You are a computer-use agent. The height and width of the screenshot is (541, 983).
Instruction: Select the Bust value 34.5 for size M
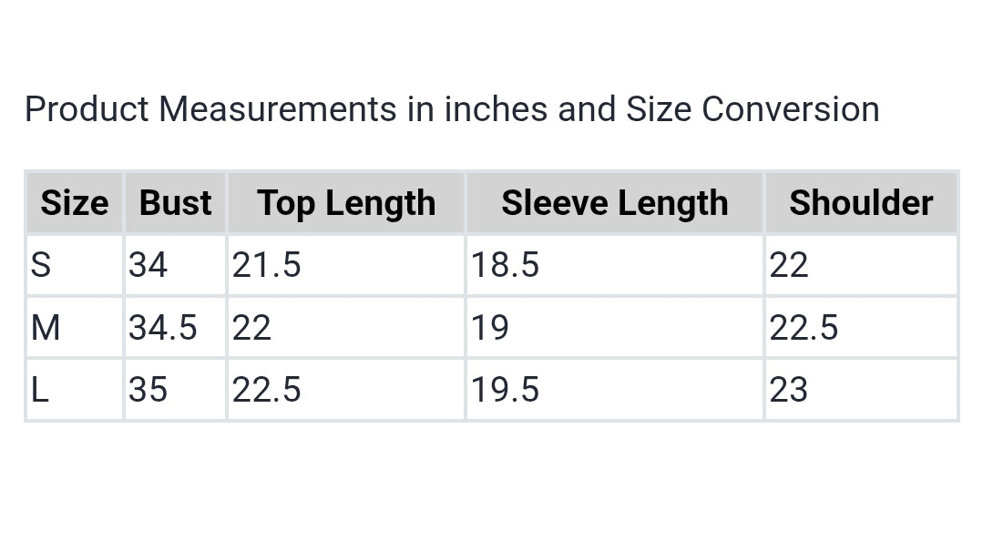162,327
